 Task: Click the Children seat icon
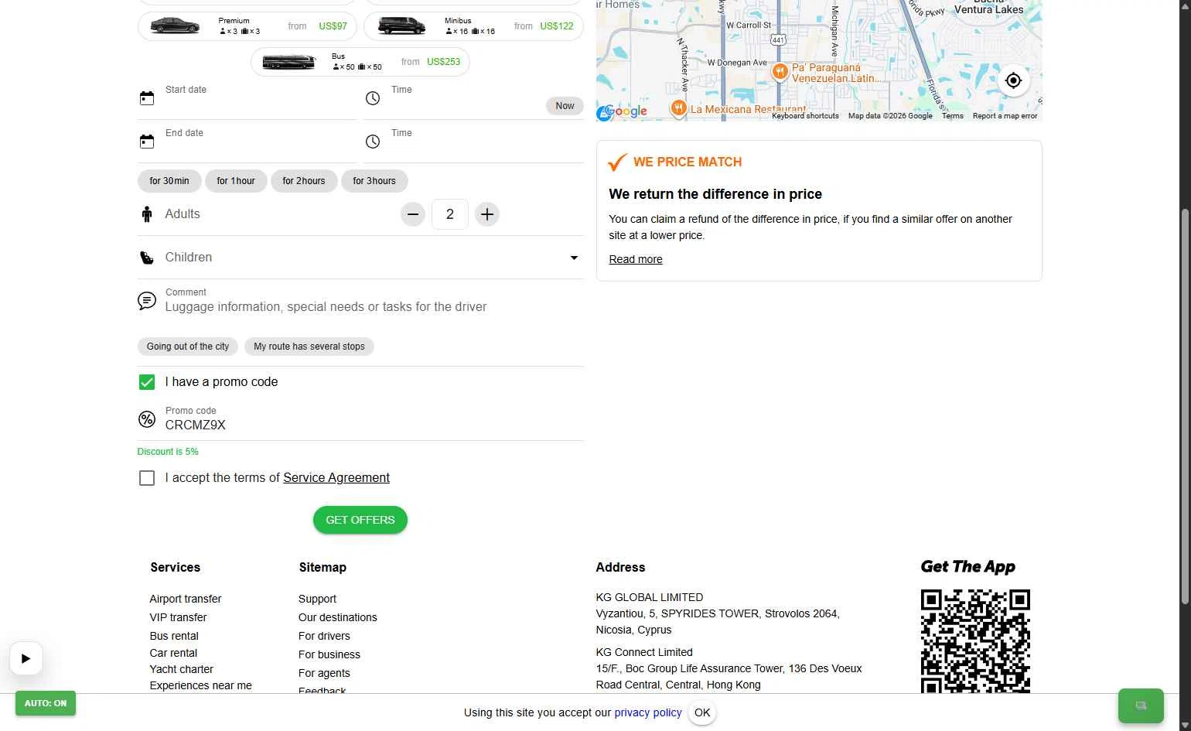tap(147, 258)
